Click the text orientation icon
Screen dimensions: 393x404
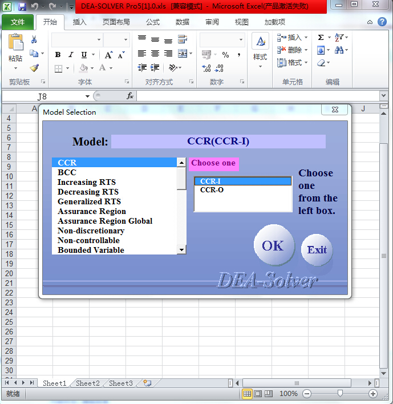[x=173, y=68]
